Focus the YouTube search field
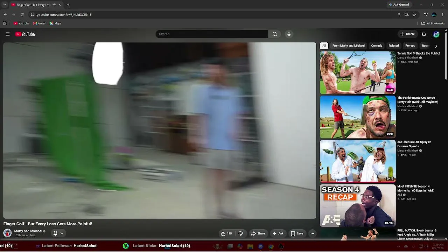This screenshot has height=252, width=448. (x=212, y=34)
